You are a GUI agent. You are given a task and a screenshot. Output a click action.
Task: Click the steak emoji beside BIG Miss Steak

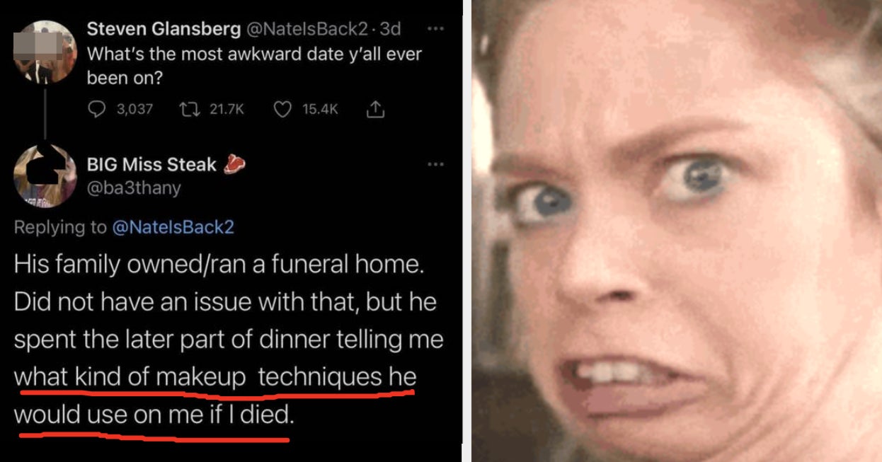coord(234,165)
